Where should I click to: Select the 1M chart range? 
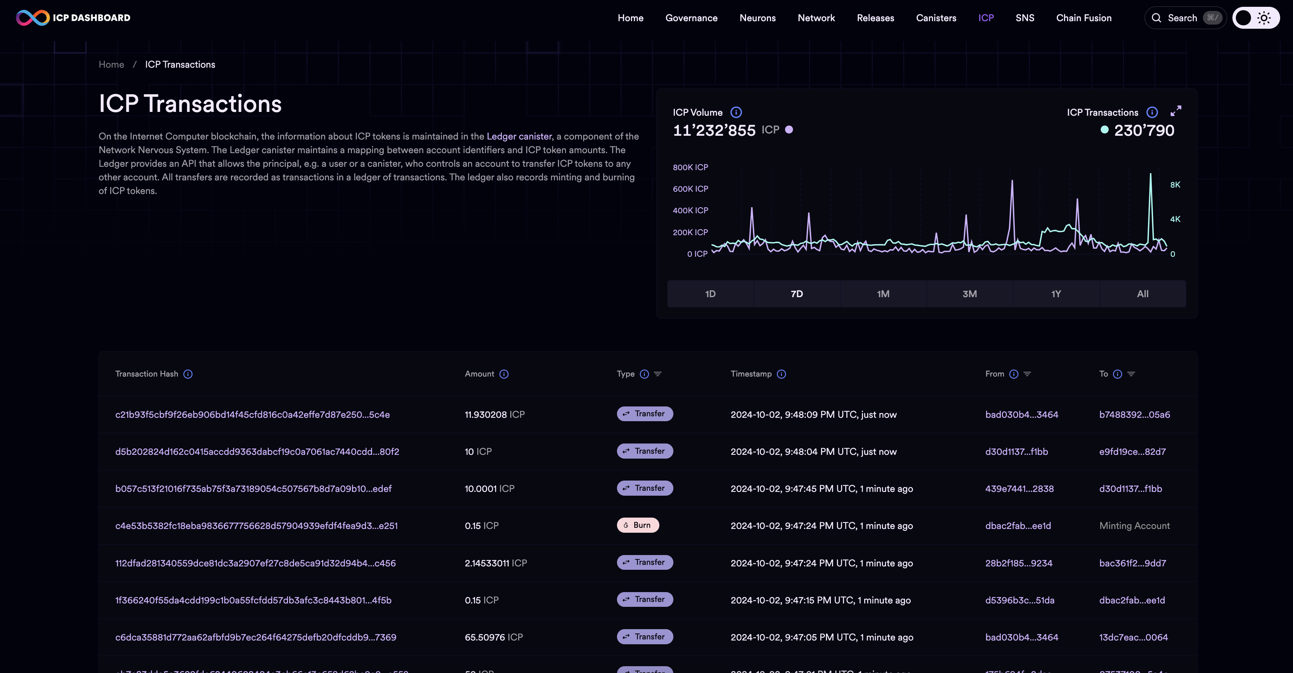tap(883, 294)
